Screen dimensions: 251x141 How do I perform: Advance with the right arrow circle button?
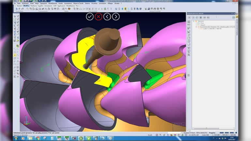(x=116, y=16)
